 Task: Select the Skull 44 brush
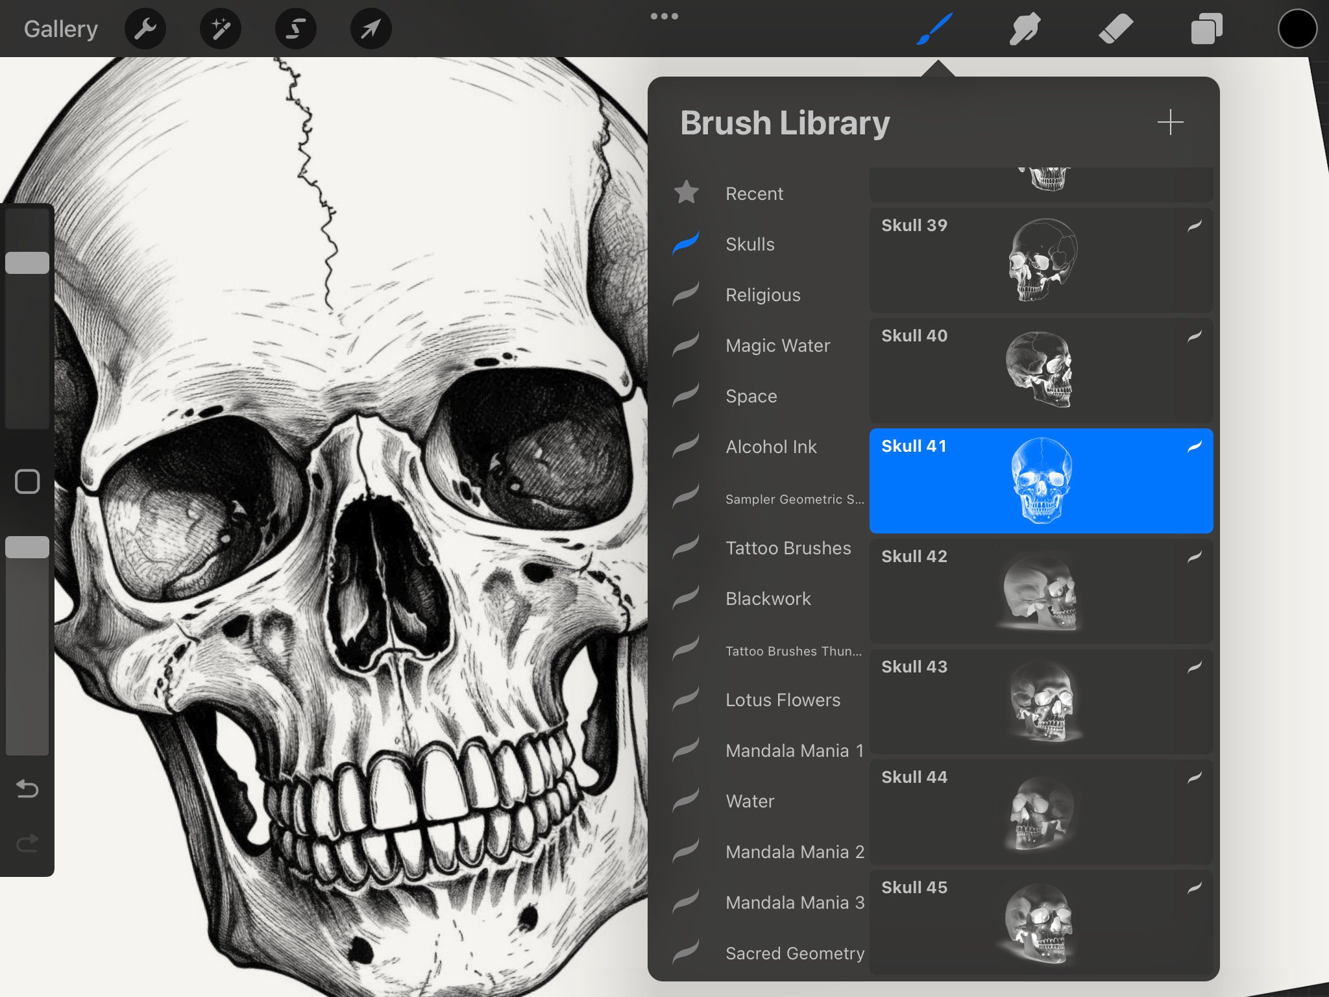[1041, 812]
